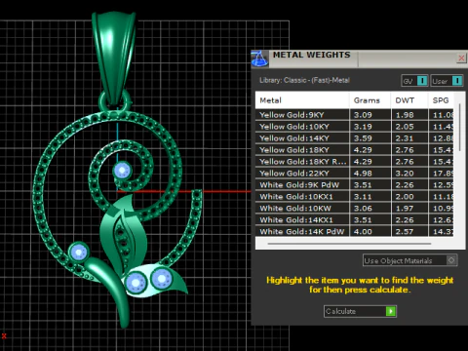Toggle the GV library switch
This screenshot has width=468, height=351.
click(414, 81)
